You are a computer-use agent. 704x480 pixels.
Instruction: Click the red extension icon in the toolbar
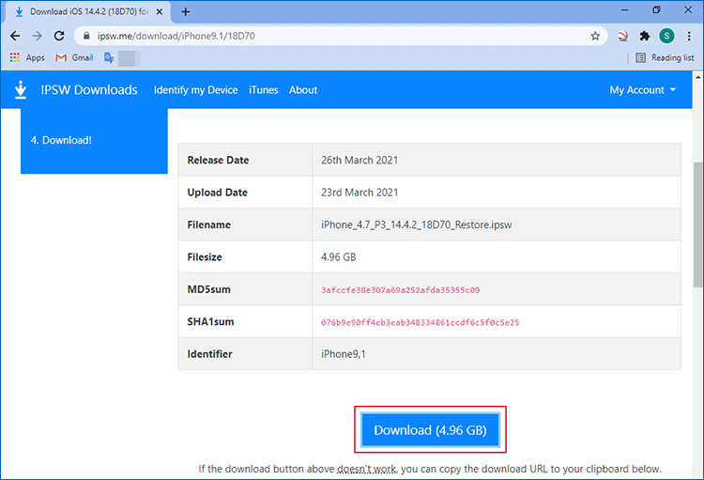point(622,36)
